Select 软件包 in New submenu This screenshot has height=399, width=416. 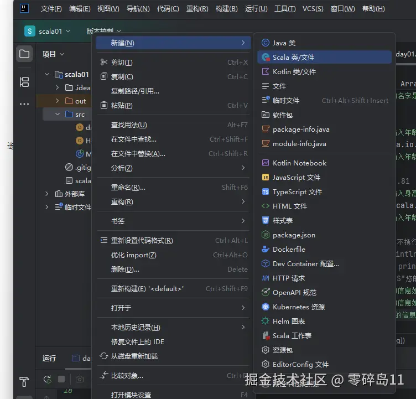[324, 115]
